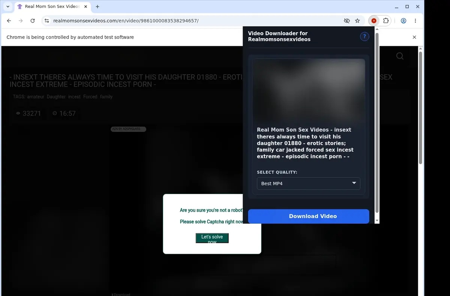Open the help question mark in downloader popup
Screen dimensions: 450x296
(364, 36)
